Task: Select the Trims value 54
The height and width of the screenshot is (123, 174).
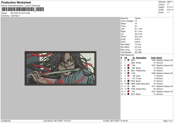Action: click(136, 26)
